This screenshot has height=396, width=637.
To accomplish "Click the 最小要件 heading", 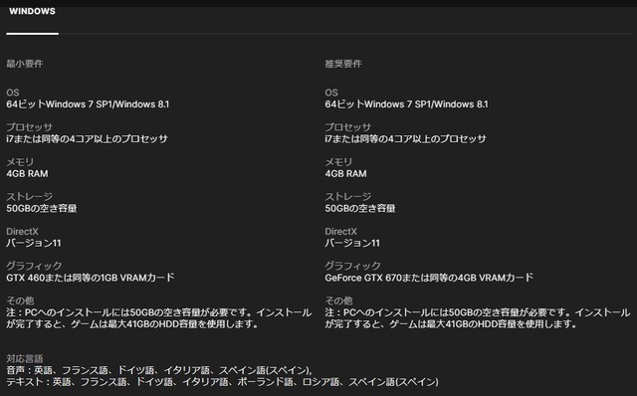I will (x=25, y=64).
